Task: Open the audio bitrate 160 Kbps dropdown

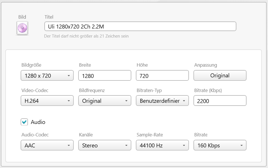Action: coord(220,145)
